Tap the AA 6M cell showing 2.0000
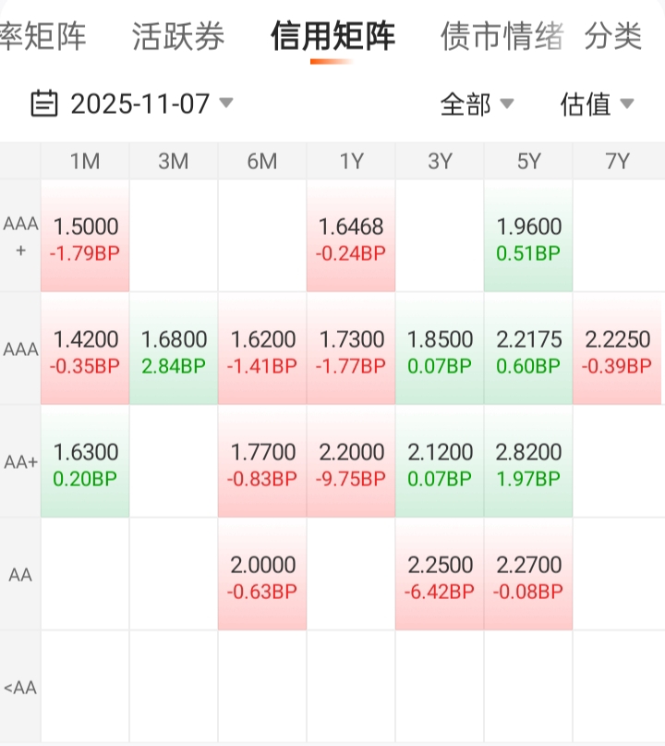The height and width of the screenshot is (746, 665). (262, 576)
